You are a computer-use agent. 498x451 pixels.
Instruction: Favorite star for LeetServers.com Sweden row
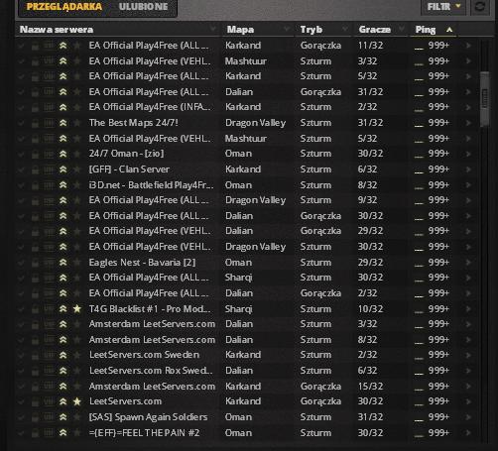(x=77, y=355)
